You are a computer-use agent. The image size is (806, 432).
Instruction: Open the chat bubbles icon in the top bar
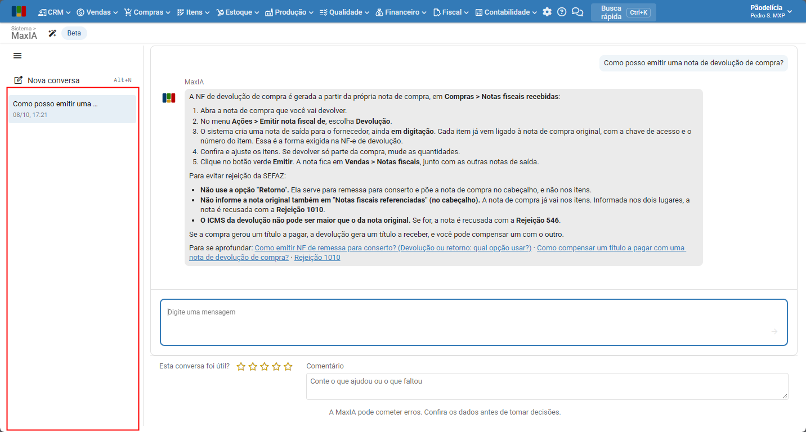click(577, 12)
